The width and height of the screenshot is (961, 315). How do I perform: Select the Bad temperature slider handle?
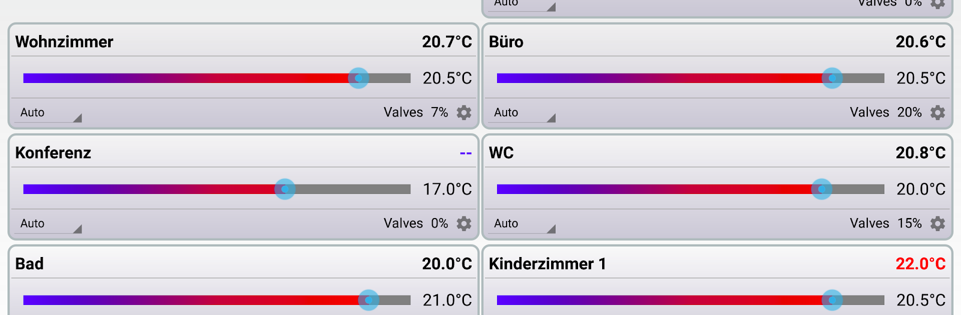click(x=369, y=300)
